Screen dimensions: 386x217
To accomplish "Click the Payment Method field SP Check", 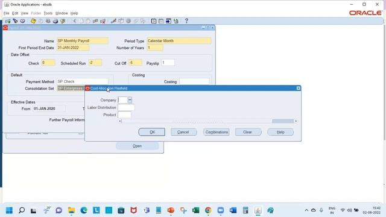I will [83, 81].
